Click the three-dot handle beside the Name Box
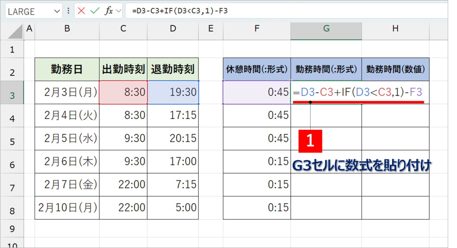 (68, 11)
